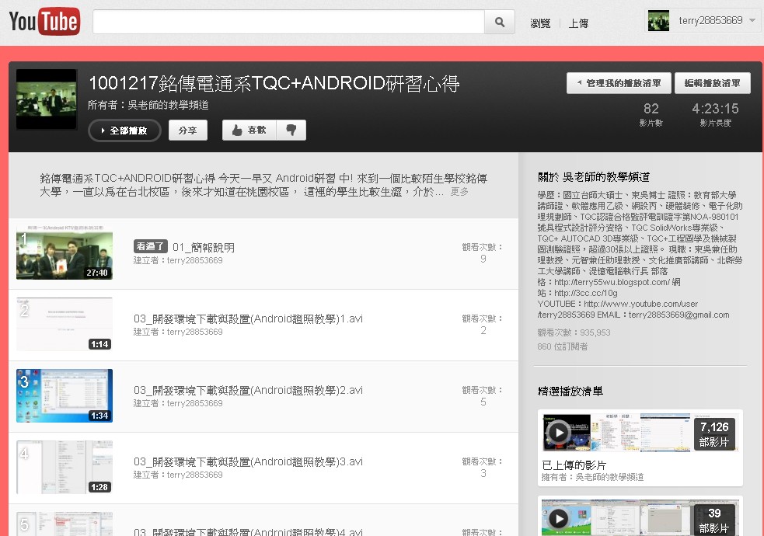This screenshot has width=764, height=536.
Task: Click the 7,126 部影片 count badge
Action: pyautogui.click(x=714, y=434)
